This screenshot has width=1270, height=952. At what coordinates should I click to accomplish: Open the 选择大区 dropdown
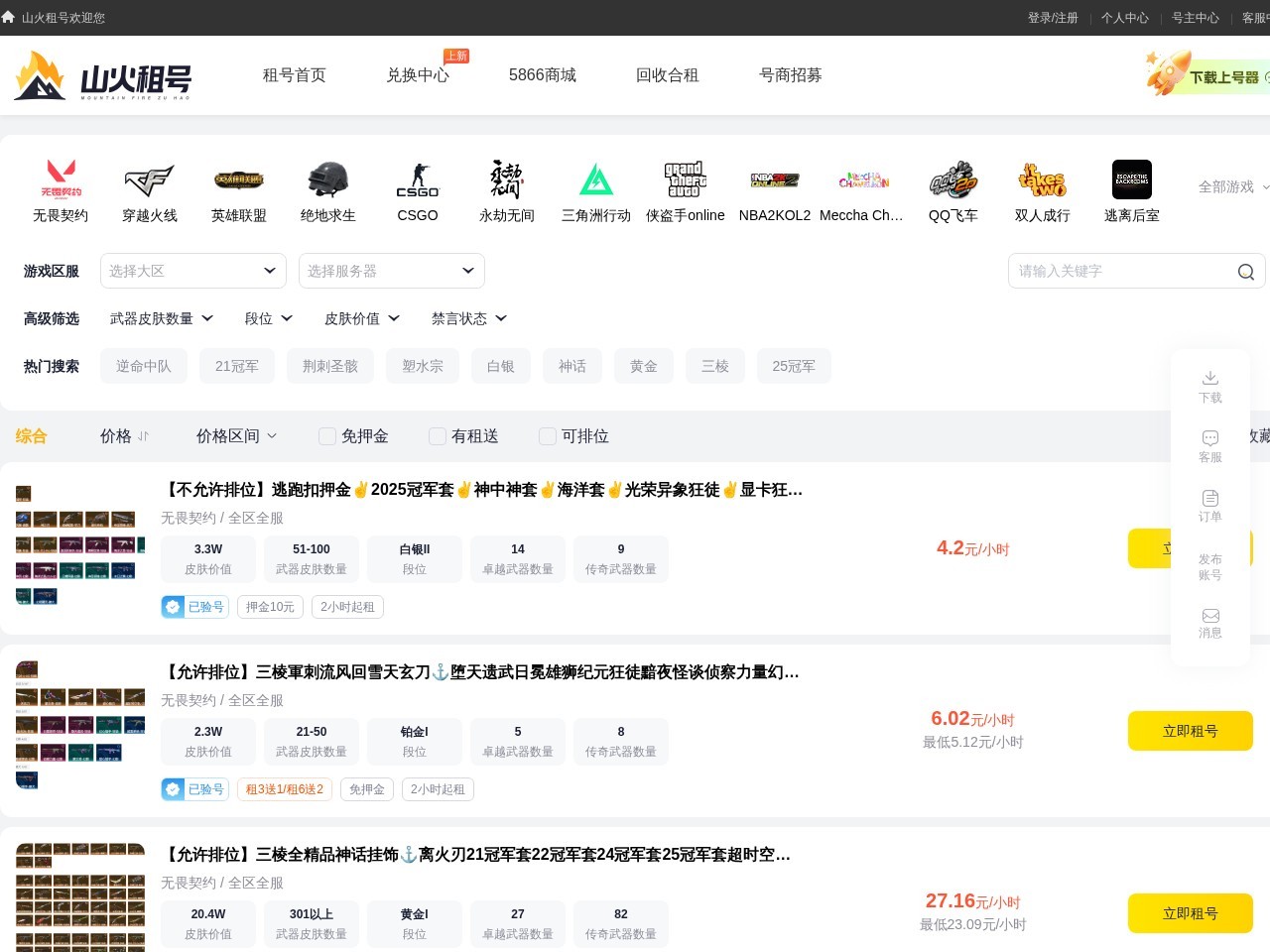[x=193, y=271]
